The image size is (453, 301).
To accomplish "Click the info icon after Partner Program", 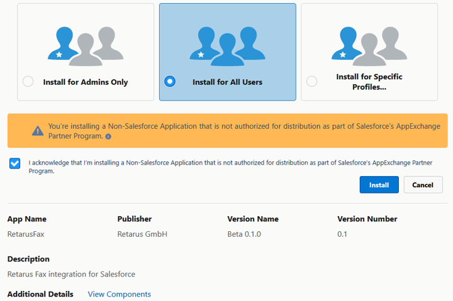I will [x=108, y=136].
